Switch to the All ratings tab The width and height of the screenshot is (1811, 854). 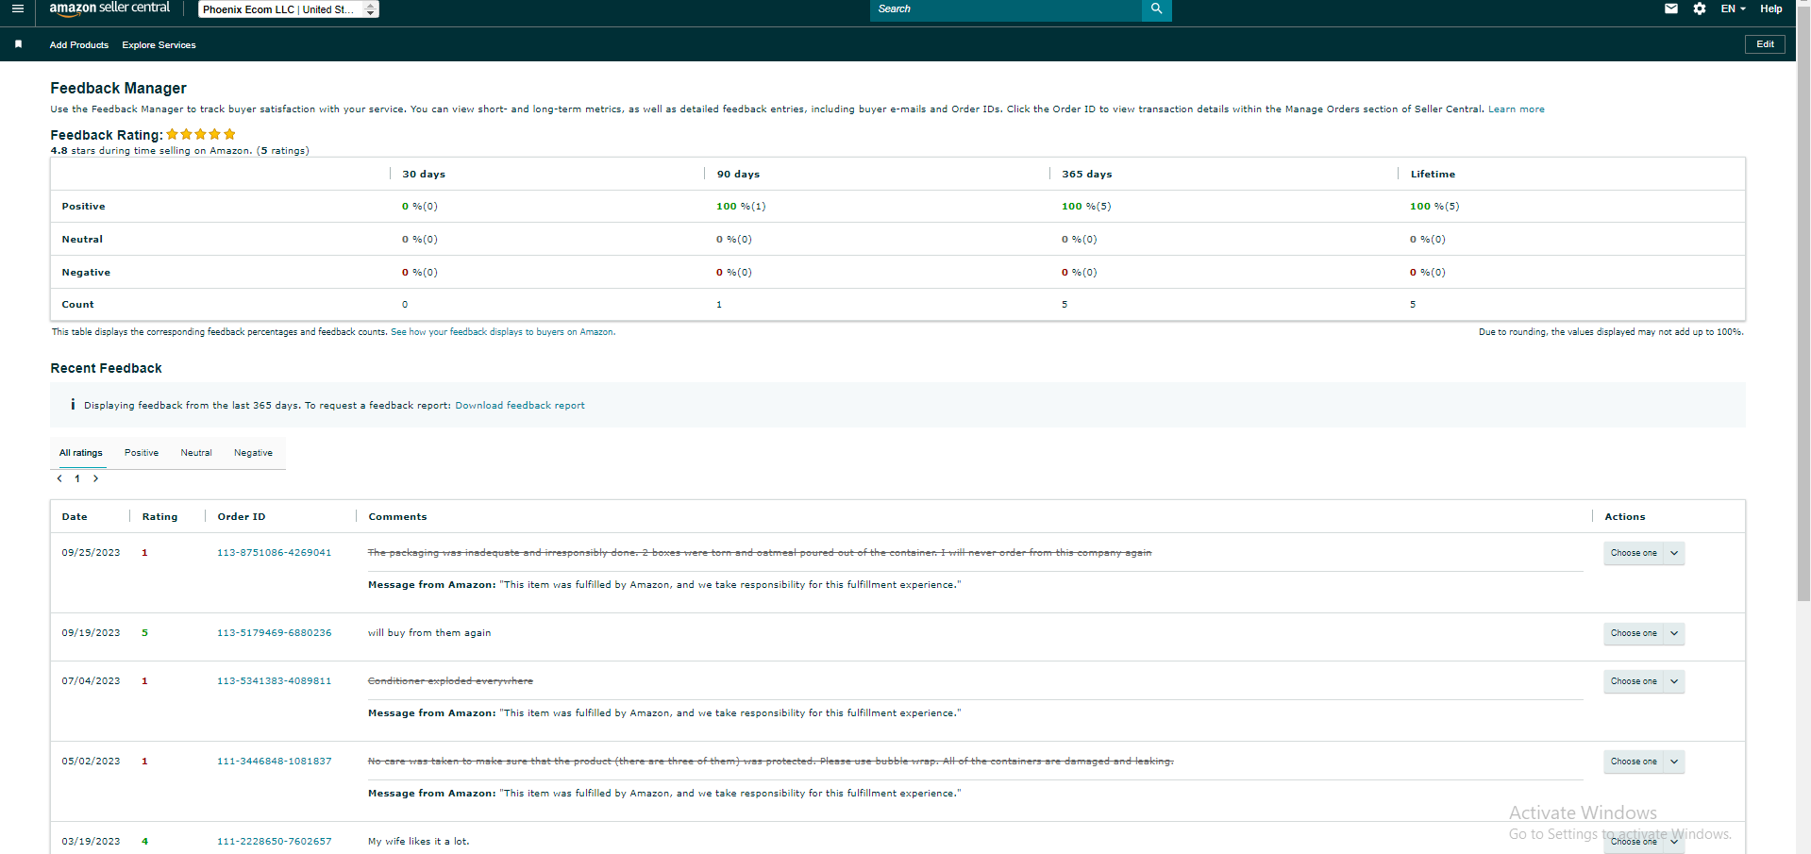click(81, 453)
